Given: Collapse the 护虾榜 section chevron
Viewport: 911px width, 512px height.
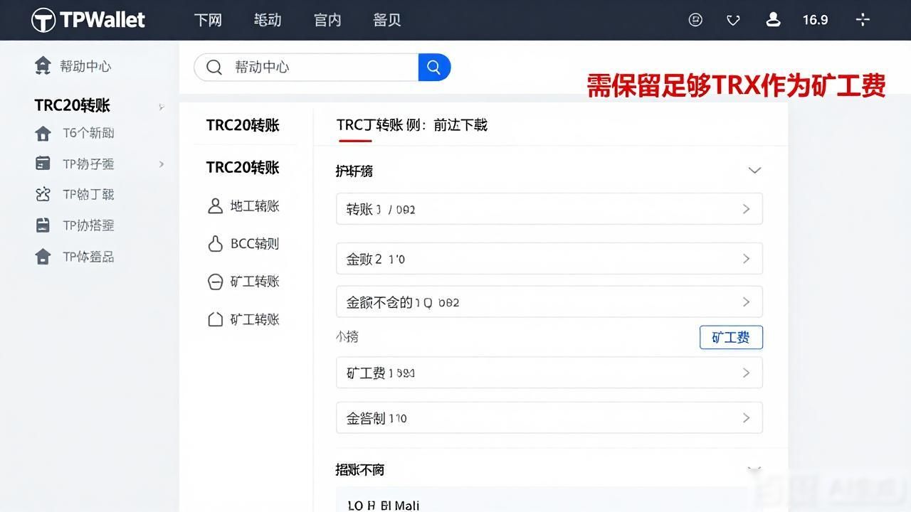Looking at the screenshot, I should (x=754, y=171).
